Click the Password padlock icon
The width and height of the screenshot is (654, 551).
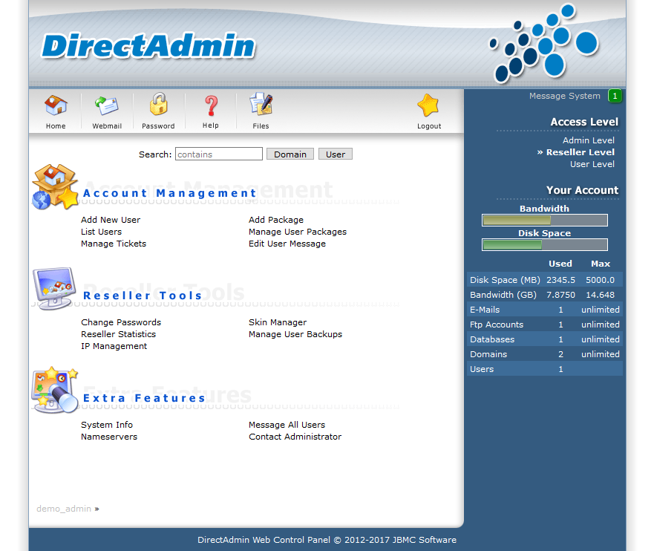(159, 104)
